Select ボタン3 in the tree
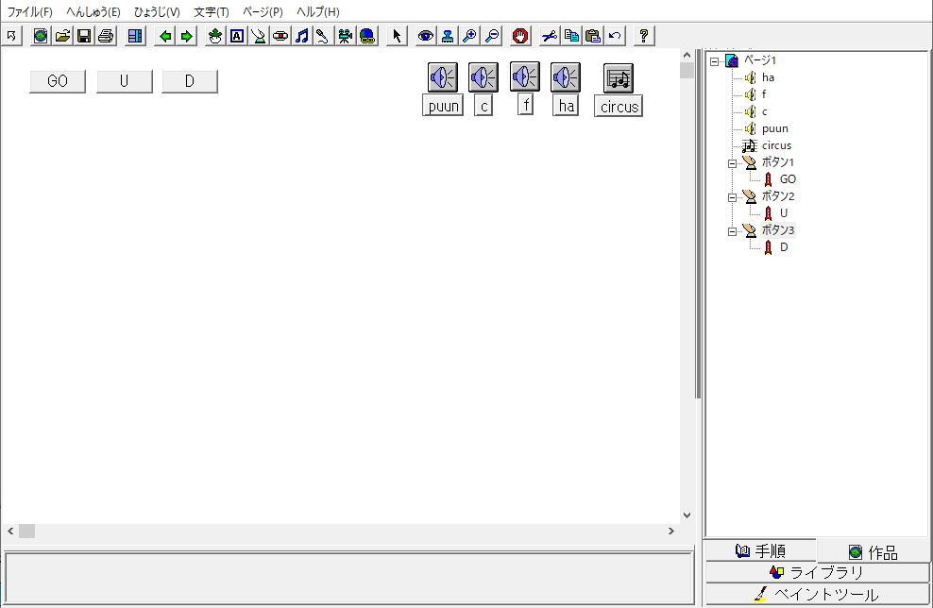The width and height of the screenshot is (933, 608). coord(778,230)
